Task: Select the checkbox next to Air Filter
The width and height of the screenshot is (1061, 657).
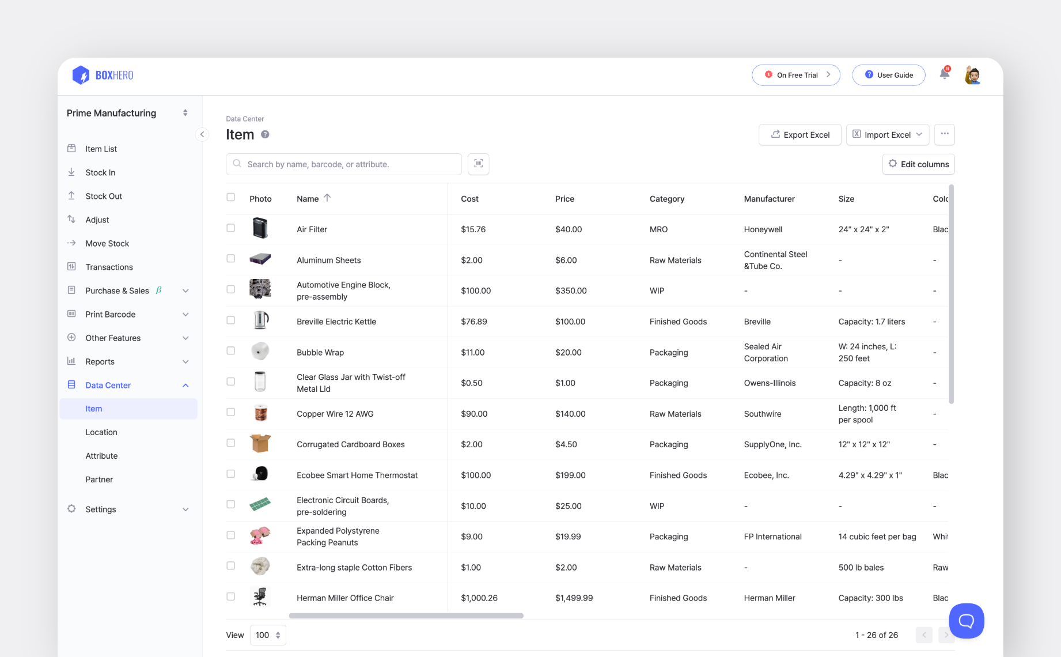Action: pyautogui.click(x=230, y=228)
